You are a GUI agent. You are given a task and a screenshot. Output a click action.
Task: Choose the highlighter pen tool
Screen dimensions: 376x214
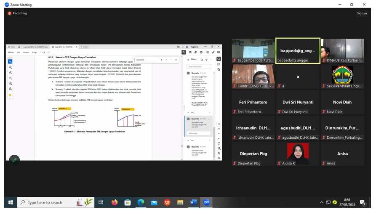(x=10, y=72)
